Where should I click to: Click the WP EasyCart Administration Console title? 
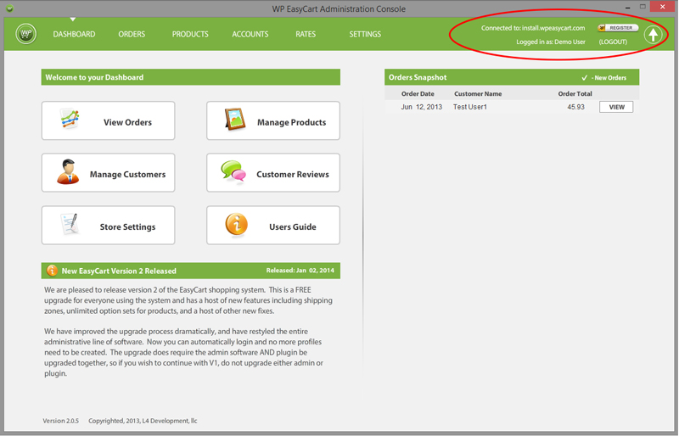339,8
